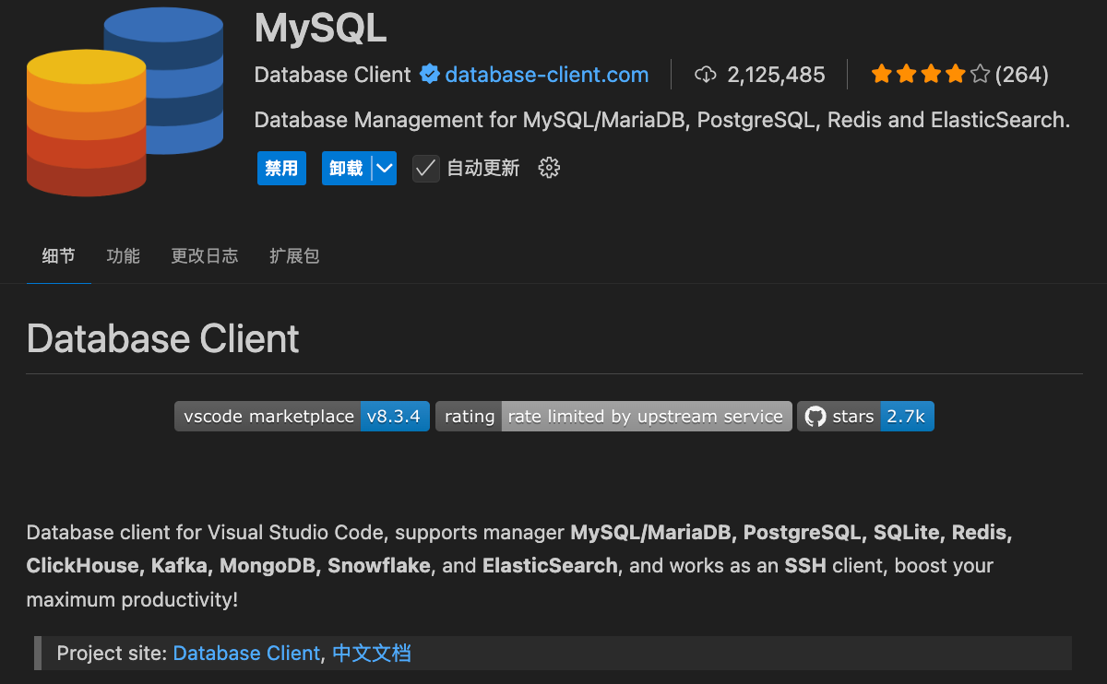The width and height of the screenshot is (1107, 684).
Task: Click the 禁用 button
Action: [x=281, y=169]
